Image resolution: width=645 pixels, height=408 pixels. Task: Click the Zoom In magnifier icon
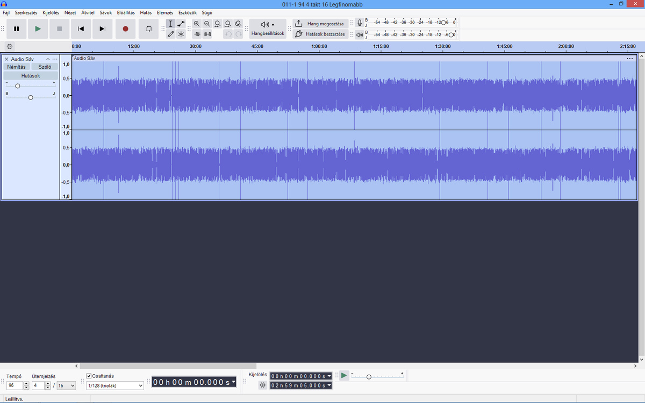click(197, 24)
